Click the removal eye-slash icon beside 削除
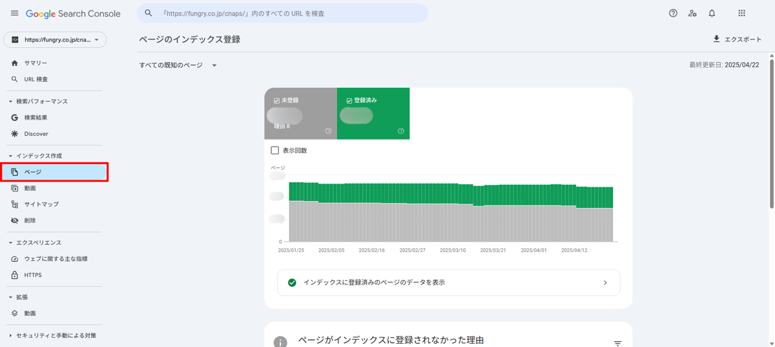This screenshot has width=775, height=347. coord(15,220)
